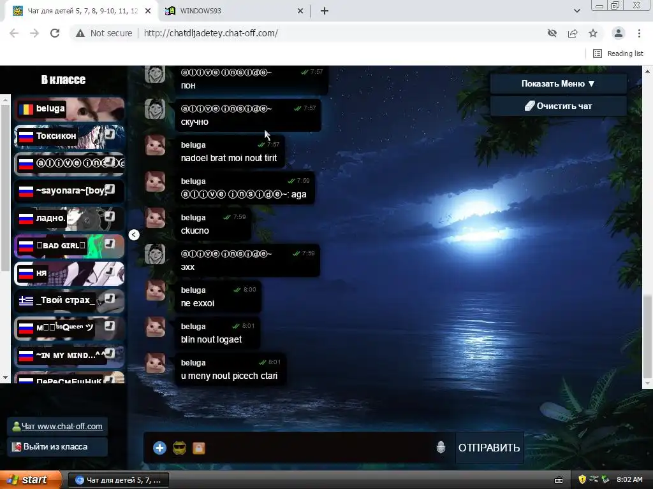The width and height of the screenshot is (653, 489).
Task: Click music note icon on ~sayonara~ row
Action: coord(110,189)
